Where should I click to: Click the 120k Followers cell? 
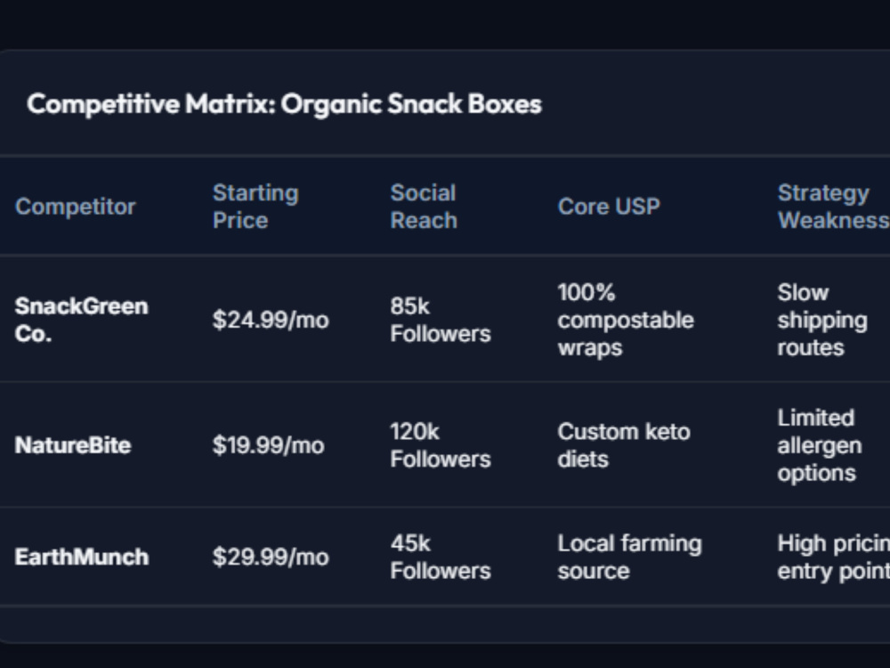tap(440, 445)
